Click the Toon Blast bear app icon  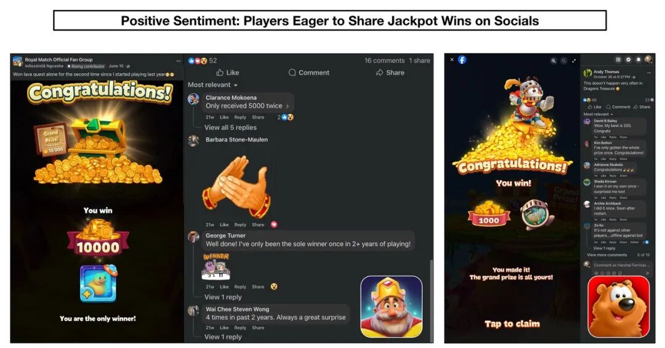pyautogui.click(x=618, y=307)
